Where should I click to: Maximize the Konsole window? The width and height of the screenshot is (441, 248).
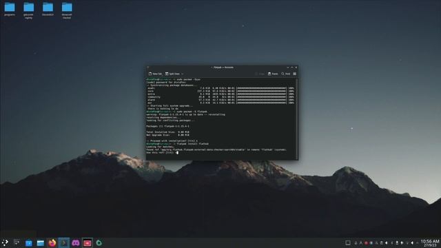[292, 68]
